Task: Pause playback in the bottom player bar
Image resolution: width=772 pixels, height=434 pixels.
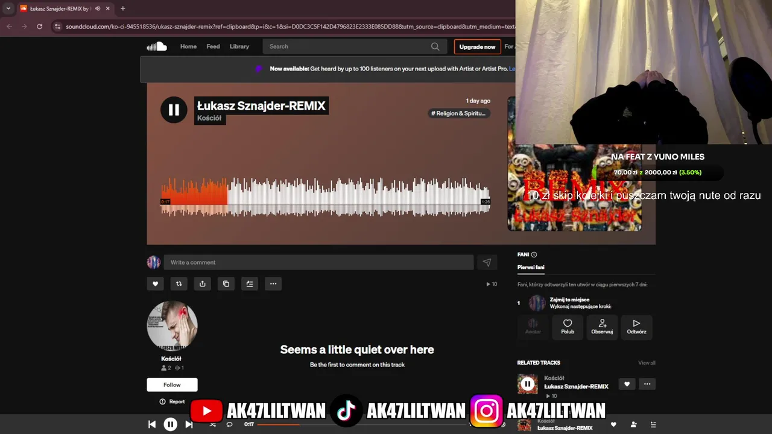Action: click(x=171, y=424)
